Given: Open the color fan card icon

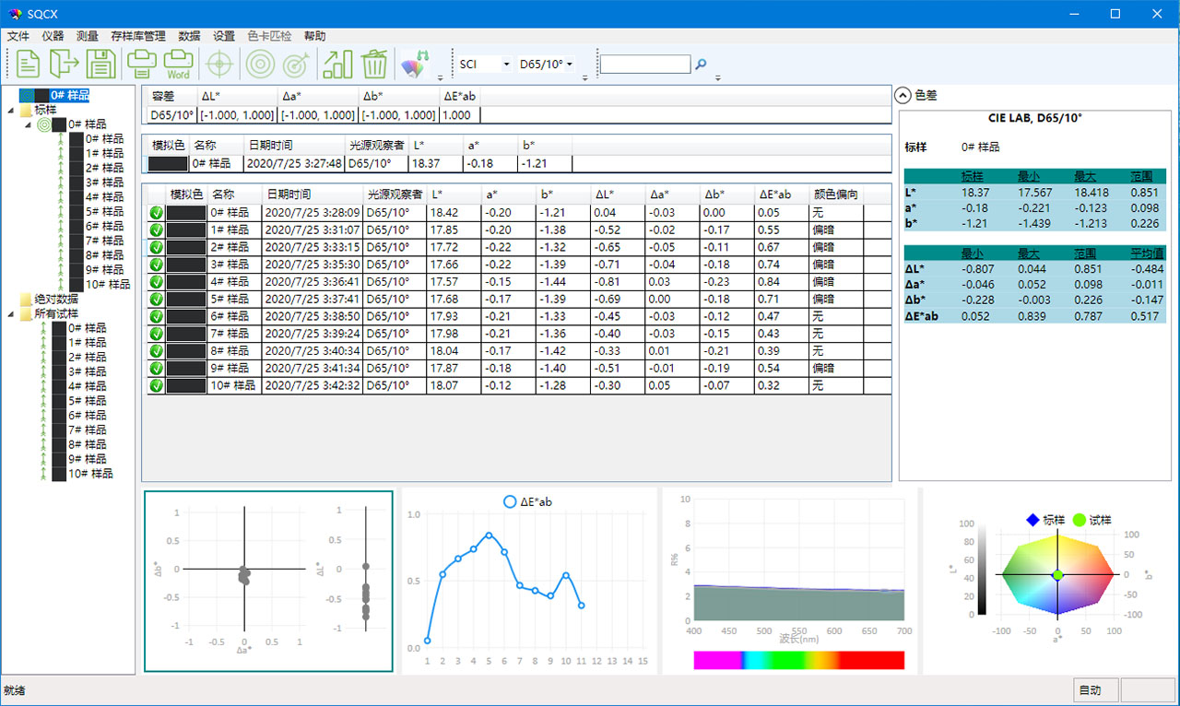Looking at the screenshot, I should click(415, 65).
